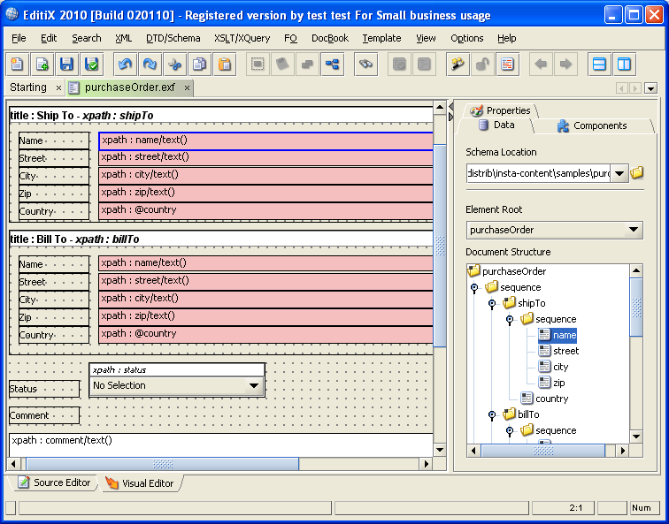Image resolution: width=669 pixels, height=524 pixels.
Task: Click the Redo arrow icon
Action: (150, 65)
